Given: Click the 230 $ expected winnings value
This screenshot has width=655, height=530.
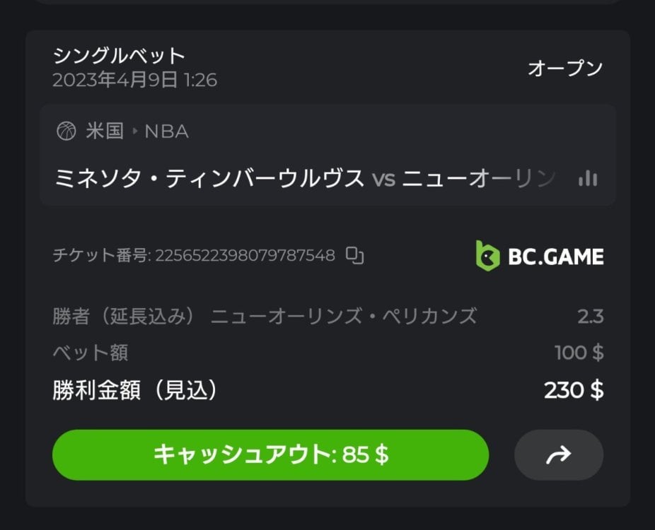Looking at the screenshot, I should [573, 390].
